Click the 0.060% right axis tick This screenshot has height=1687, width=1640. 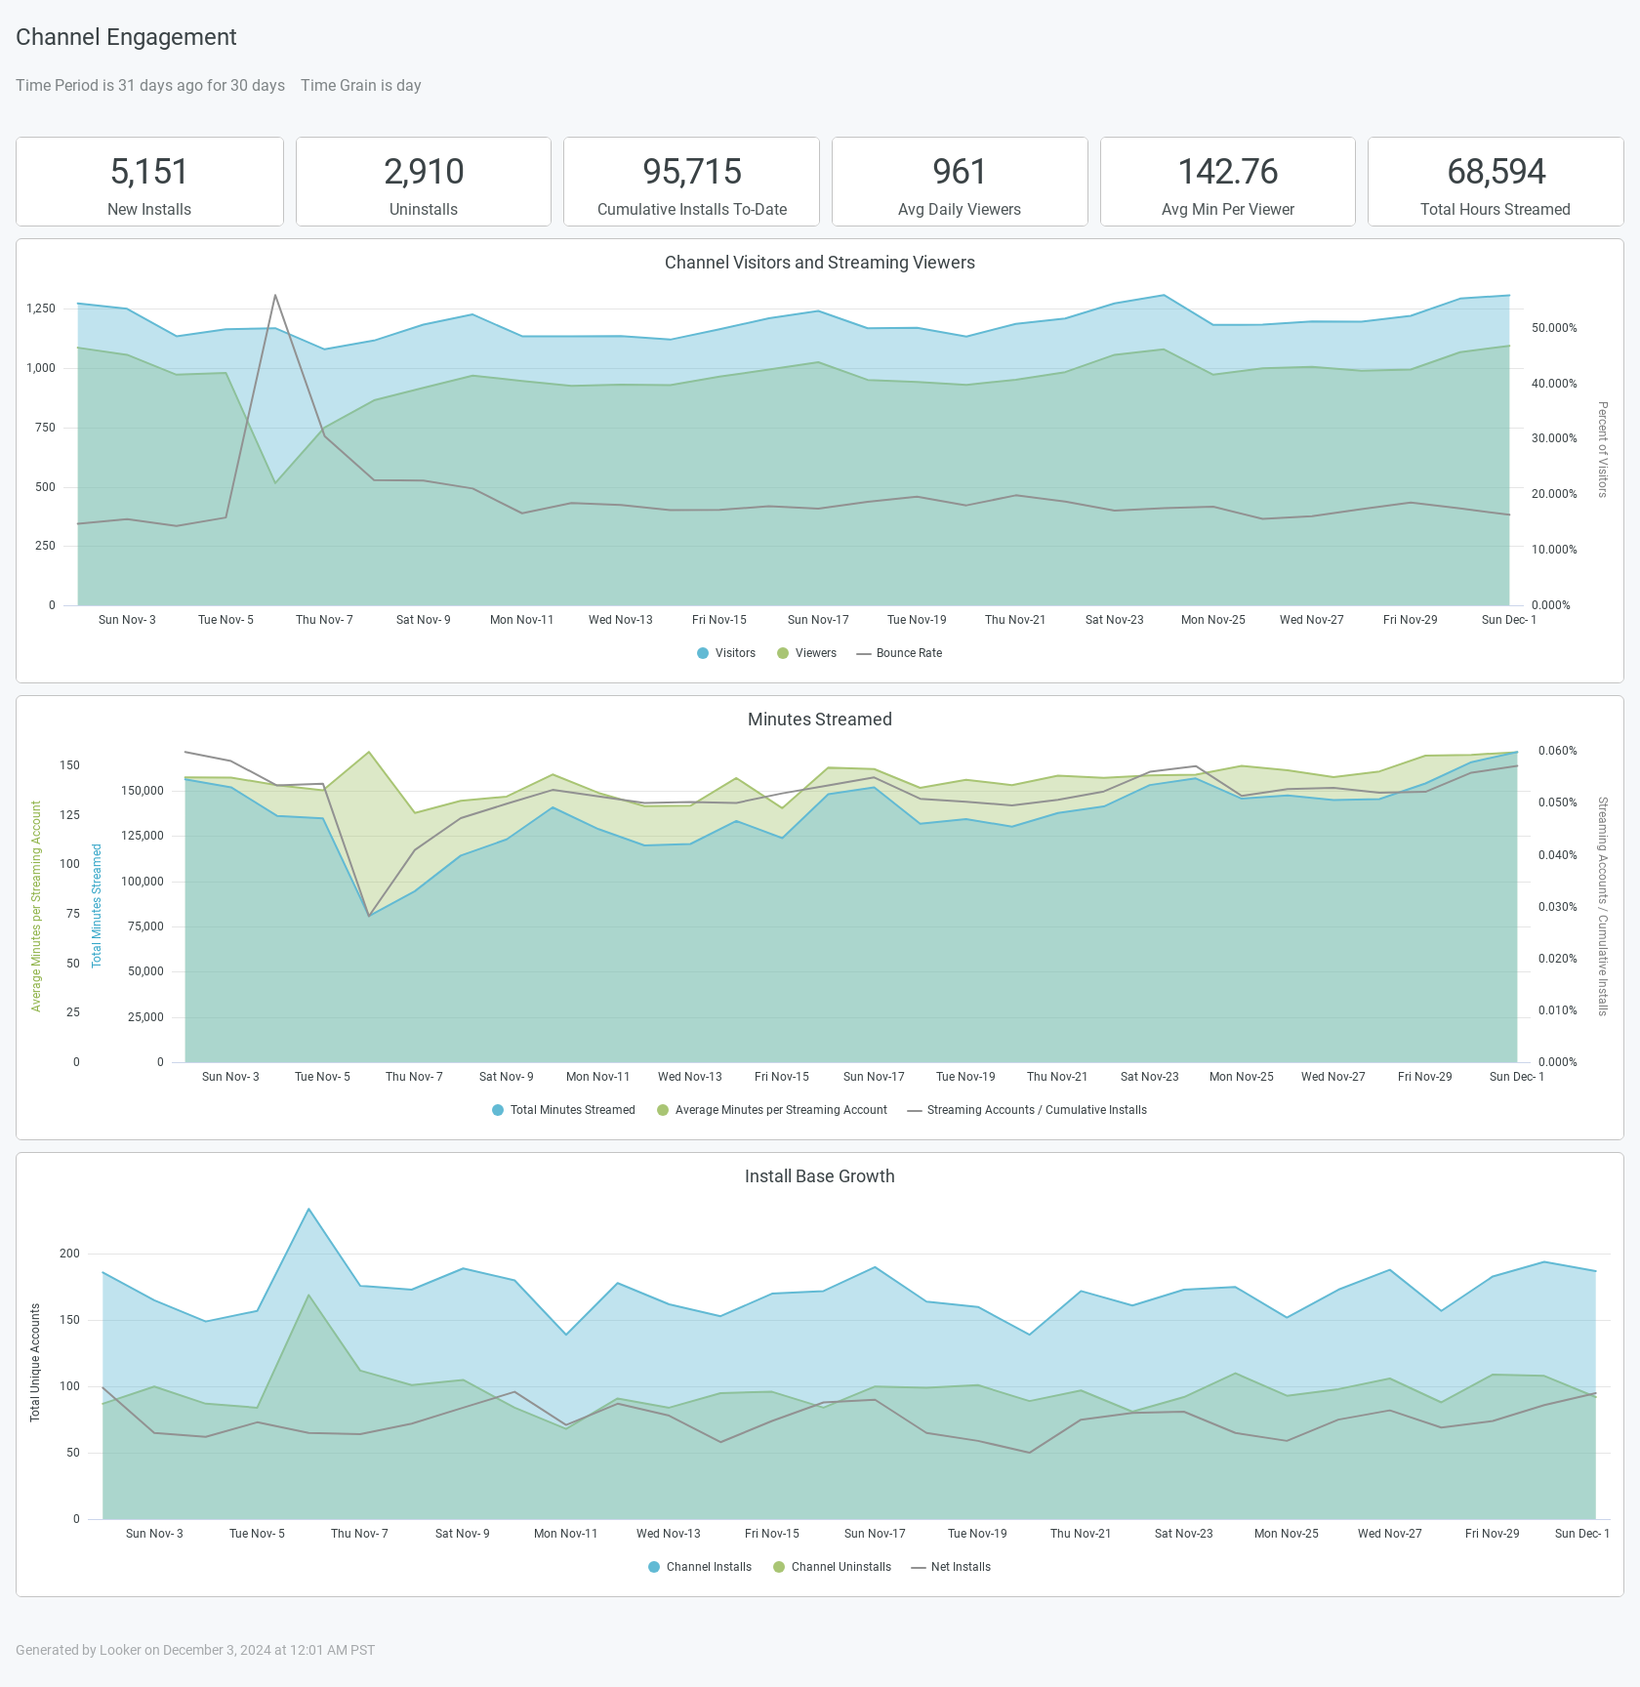click(x=1558, y=751)
